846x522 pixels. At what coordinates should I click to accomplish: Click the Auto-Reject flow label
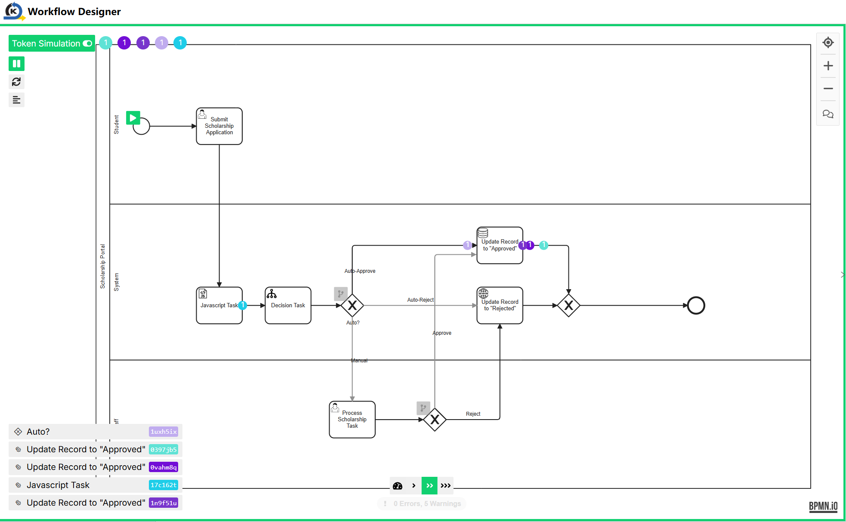pyautogui.click(x=420, y=300)
